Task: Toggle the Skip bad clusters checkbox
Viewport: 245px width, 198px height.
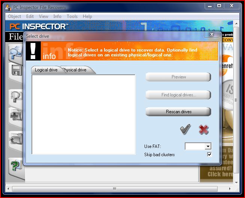Action: tap(209, 154)
